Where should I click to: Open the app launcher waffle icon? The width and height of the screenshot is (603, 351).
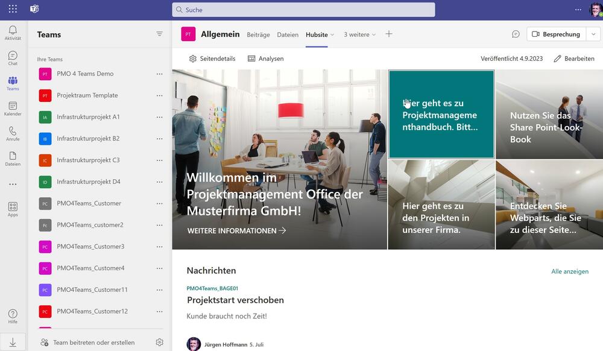[x=13, y=9]
